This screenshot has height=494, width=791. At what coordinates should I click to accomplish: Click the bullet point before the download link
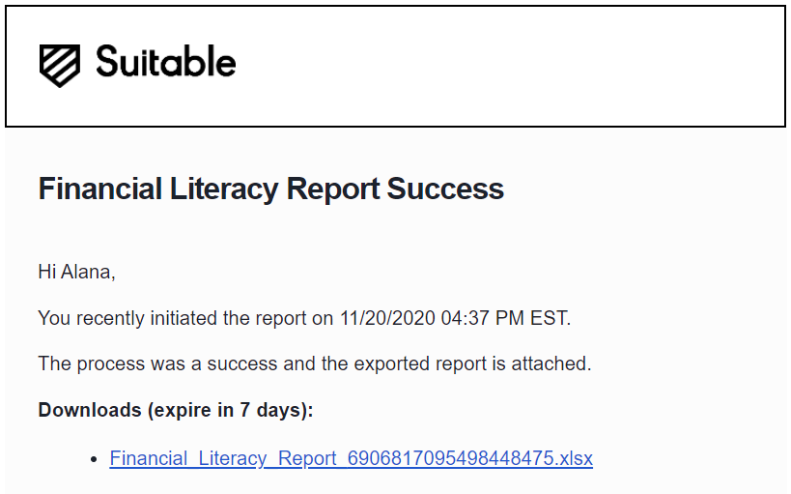[94, 459]
